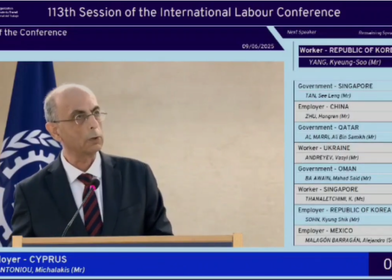392x280 pixels.
Task: Click 'Worker - REPUBLIC OF KOREA' next speaker entry
Action: click(346, 50)
